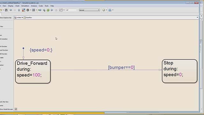204x115 pixels.
Task: Open the Help menu
Action: [52, 6]
